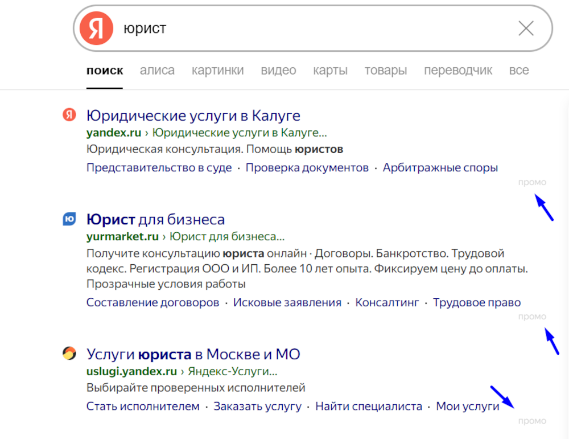Open Заказать услугу sitelink
This screenshot has height=439, width=569.
click(257, 407)
